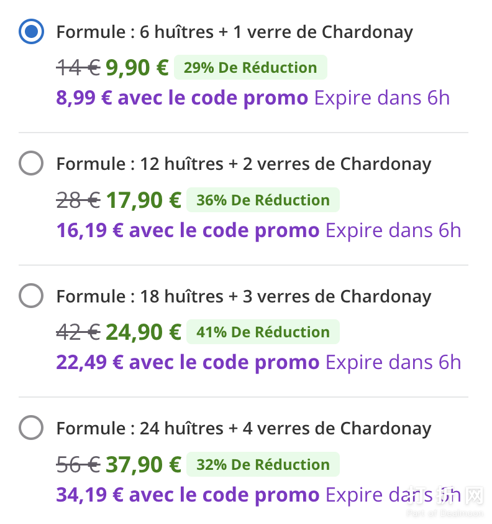Select the 6 huîtres formule radio button
Image resolution: width=492 pixels, height=524 pixels.
click(32, 32)
